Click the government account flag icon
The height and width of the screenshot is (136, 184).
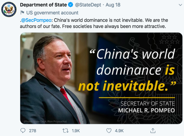point(22,13)
